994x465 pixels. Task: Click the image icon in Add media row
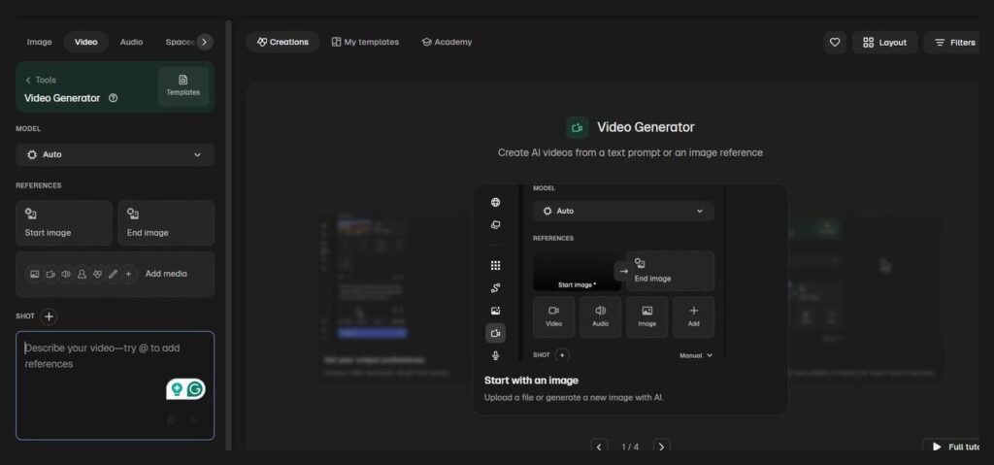click(x=34, y=274)
